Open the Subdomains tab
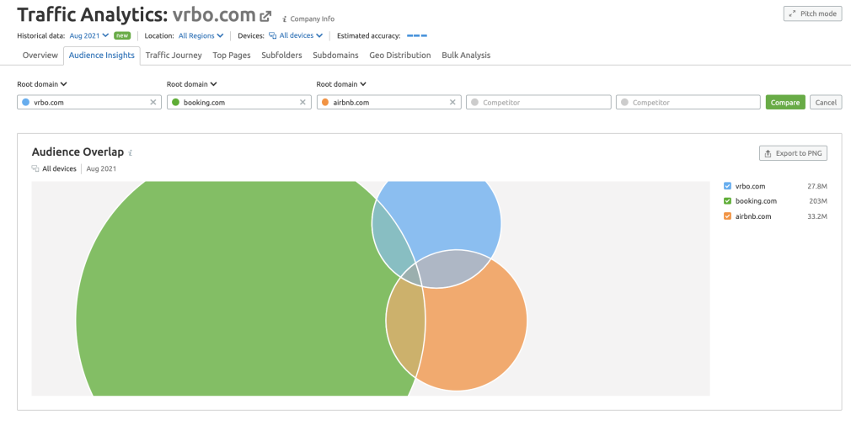 tap(335, 56)
